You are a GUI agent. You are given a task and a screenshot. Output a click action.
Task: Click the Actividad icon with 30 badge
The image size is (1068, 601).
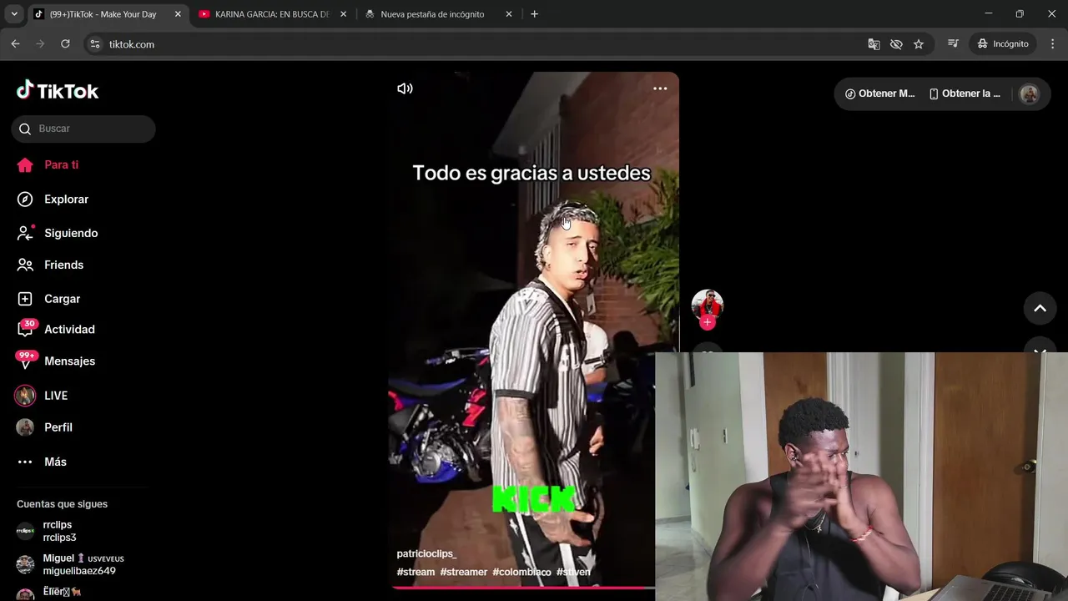coord(26,328)
